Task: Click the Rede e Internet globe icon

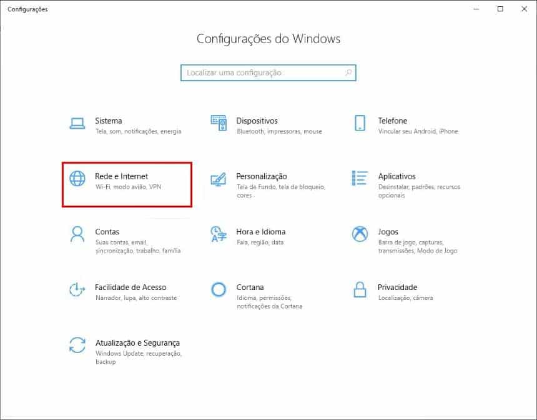Action: pos(77,178)
